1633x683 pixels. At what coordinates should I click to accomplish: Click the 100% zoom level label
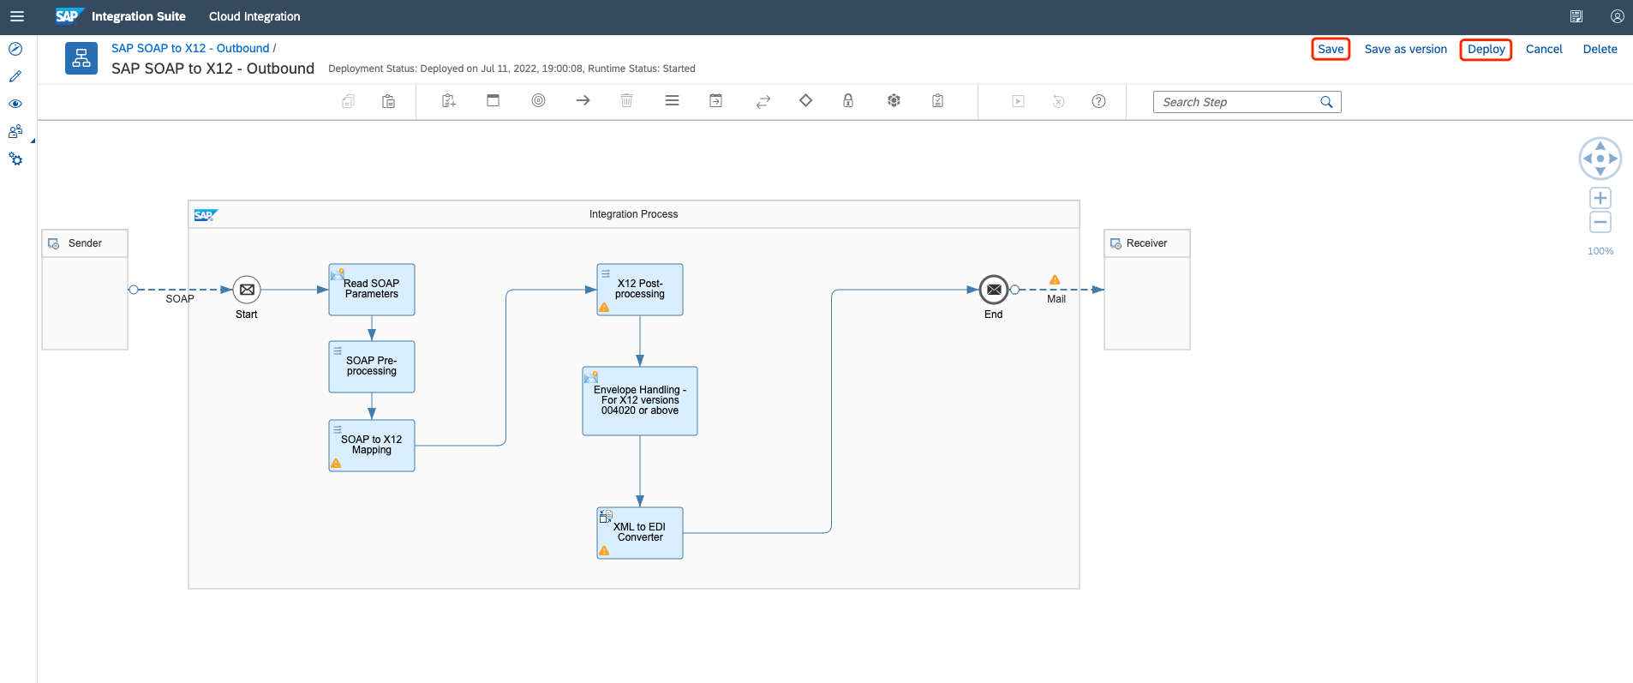[x=1600, y=251]
